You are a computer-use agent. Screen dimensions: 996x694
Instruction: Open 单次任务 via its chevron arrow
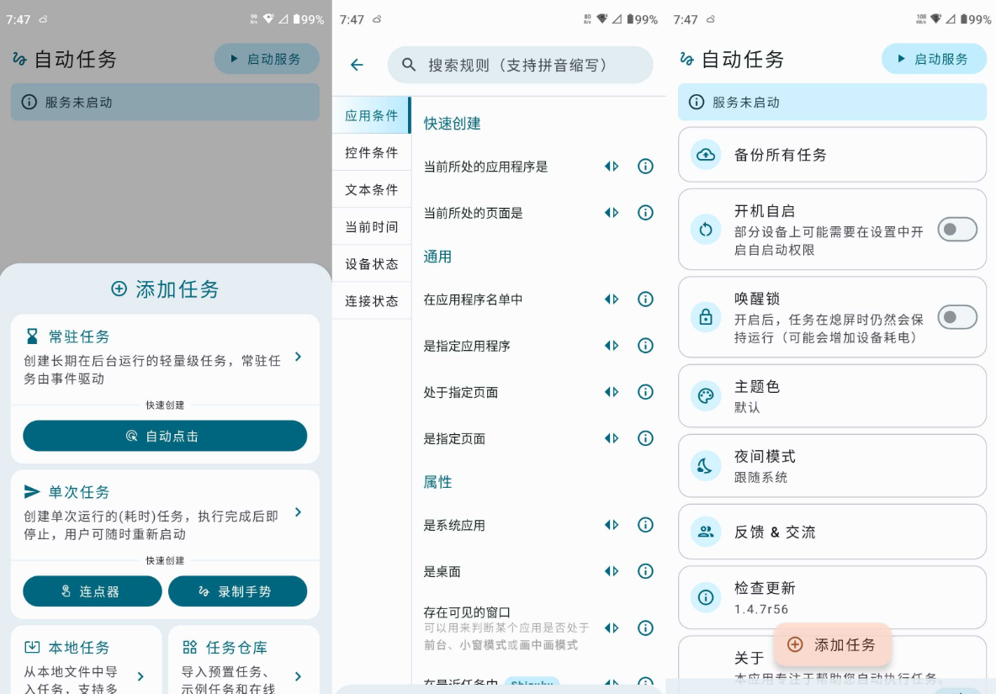[x=299, y=512]
